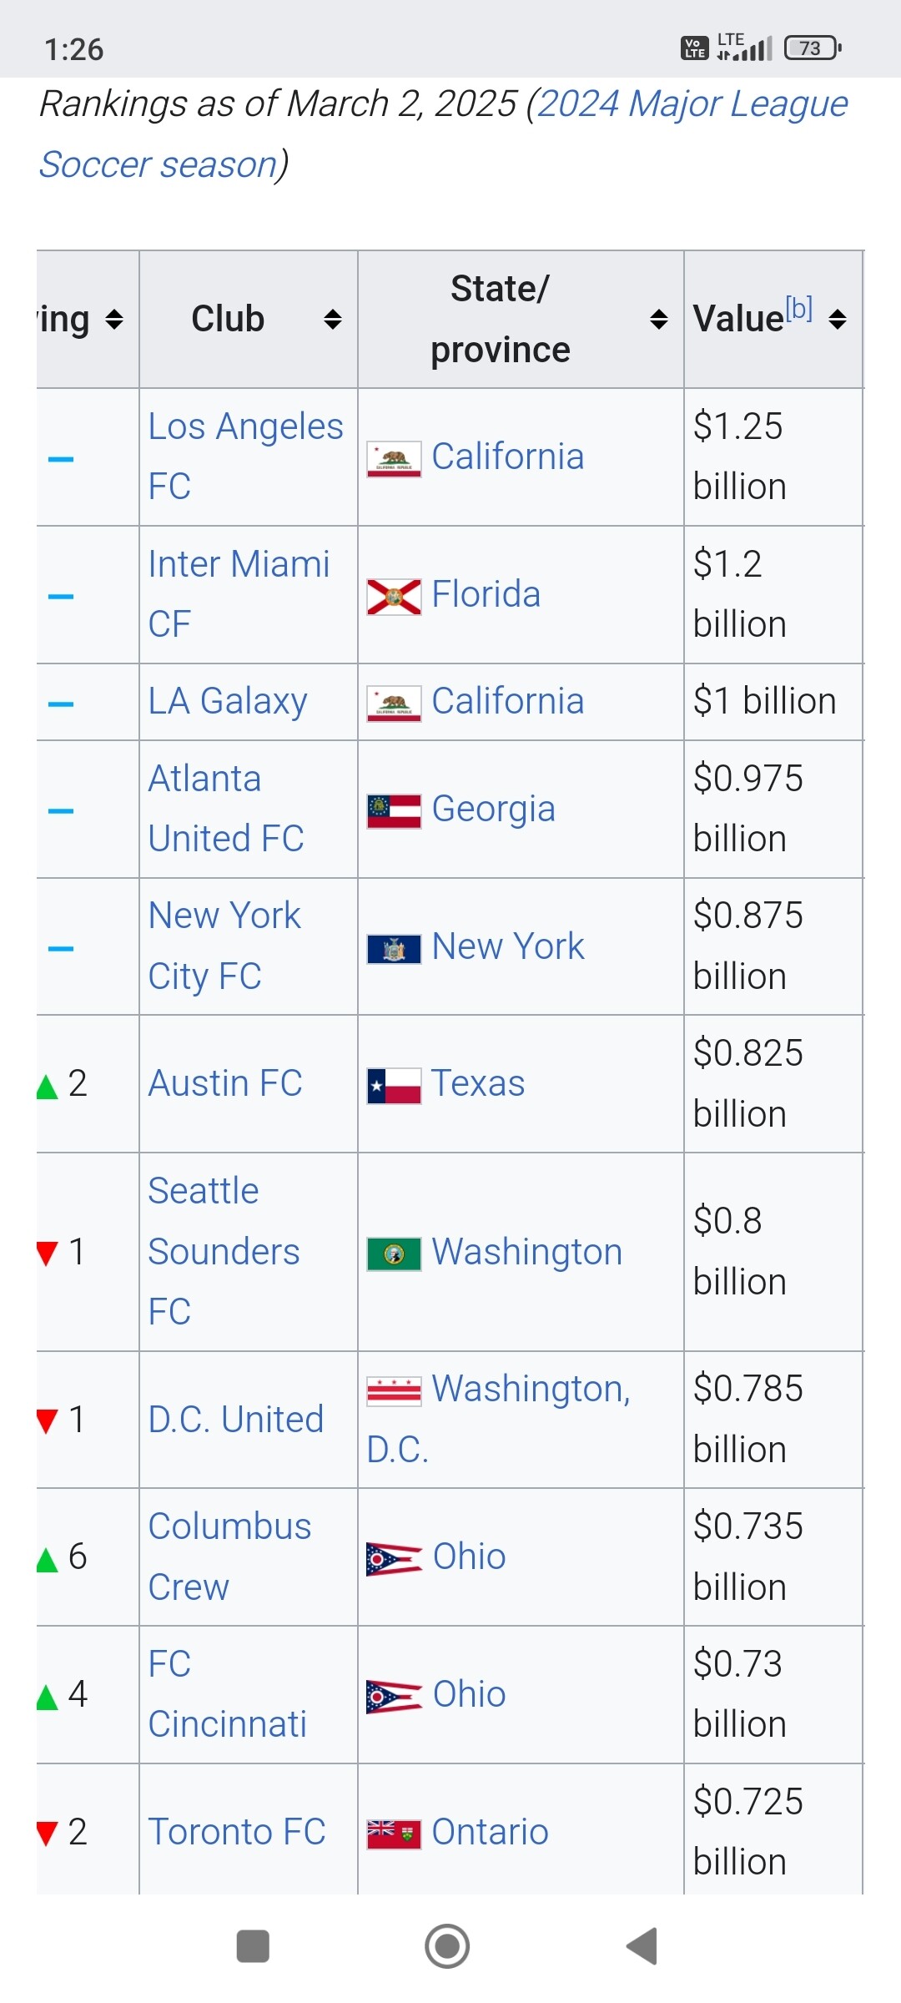Sort table by State/province column

[659, 319]
